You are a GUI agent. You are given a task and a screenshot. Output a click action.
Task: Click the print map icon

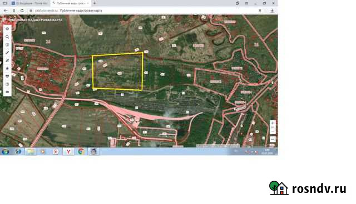pos(7,76)
